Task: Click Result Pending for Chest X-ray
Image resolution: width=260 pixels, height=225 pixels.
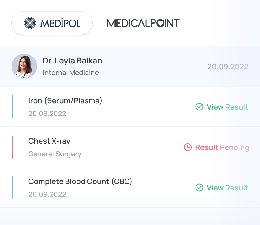Action: tap(222, 147)
